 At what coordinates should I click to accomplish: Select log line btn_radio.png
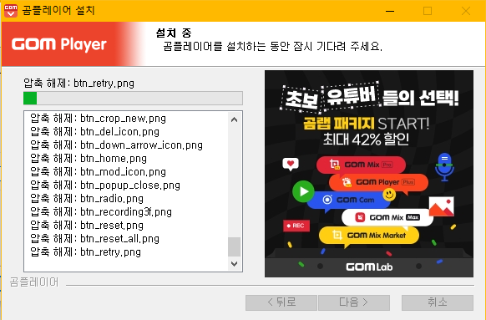click(x=87, y=199)
